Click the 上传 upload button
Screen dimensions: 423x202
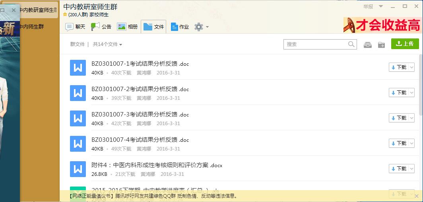coord(405,44)
